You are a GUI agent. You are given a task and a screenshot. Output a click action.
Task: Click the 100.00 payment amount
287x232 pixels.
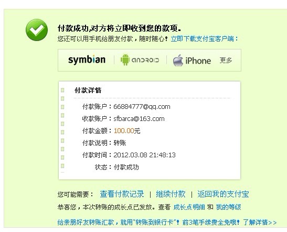tap(124, 131)
